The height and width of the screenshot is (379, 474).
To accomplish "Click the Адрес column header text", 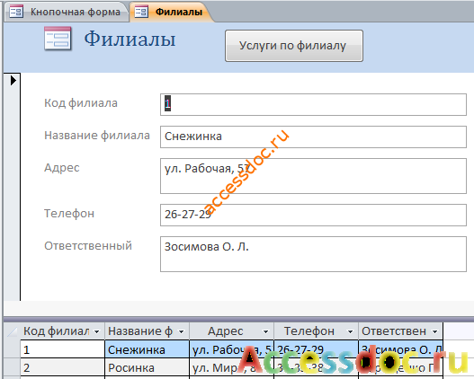I will tap(225, 331).
